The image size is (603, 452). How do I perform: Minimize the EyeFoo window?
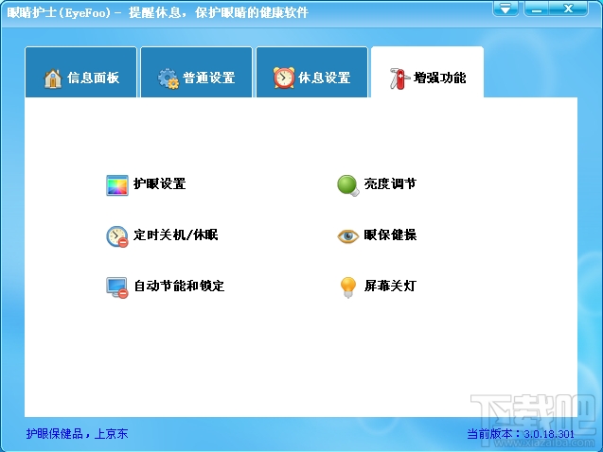pos(537,9)
